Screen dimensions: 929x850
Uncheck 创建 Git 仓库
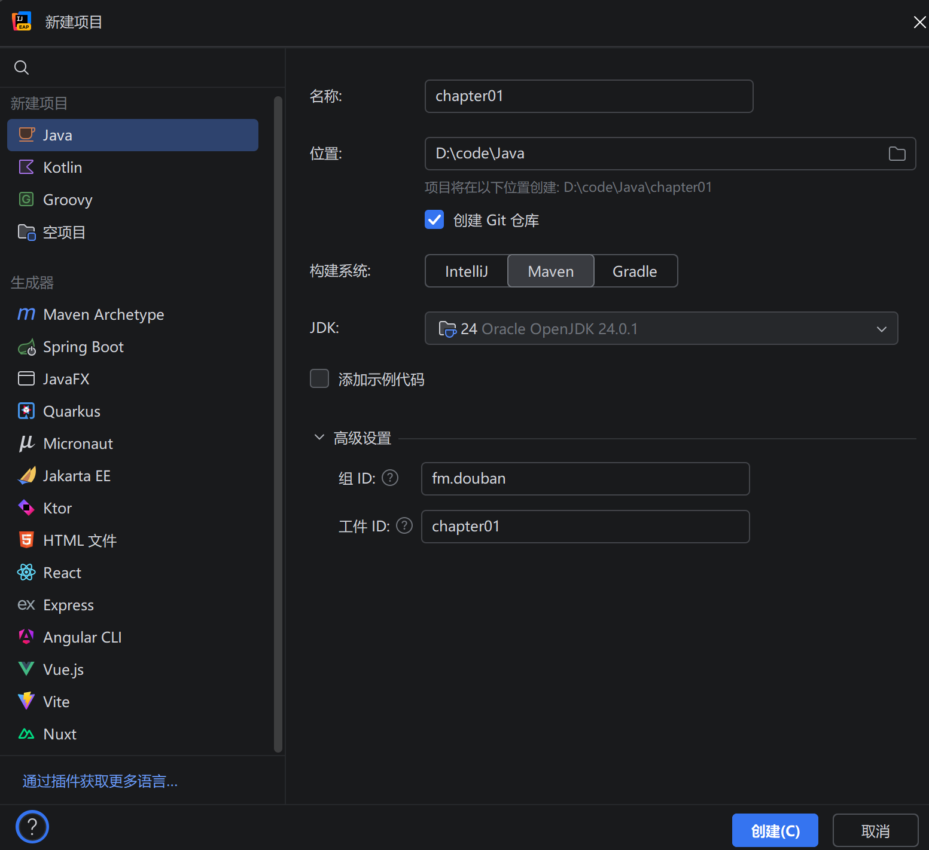click(434, 219)
